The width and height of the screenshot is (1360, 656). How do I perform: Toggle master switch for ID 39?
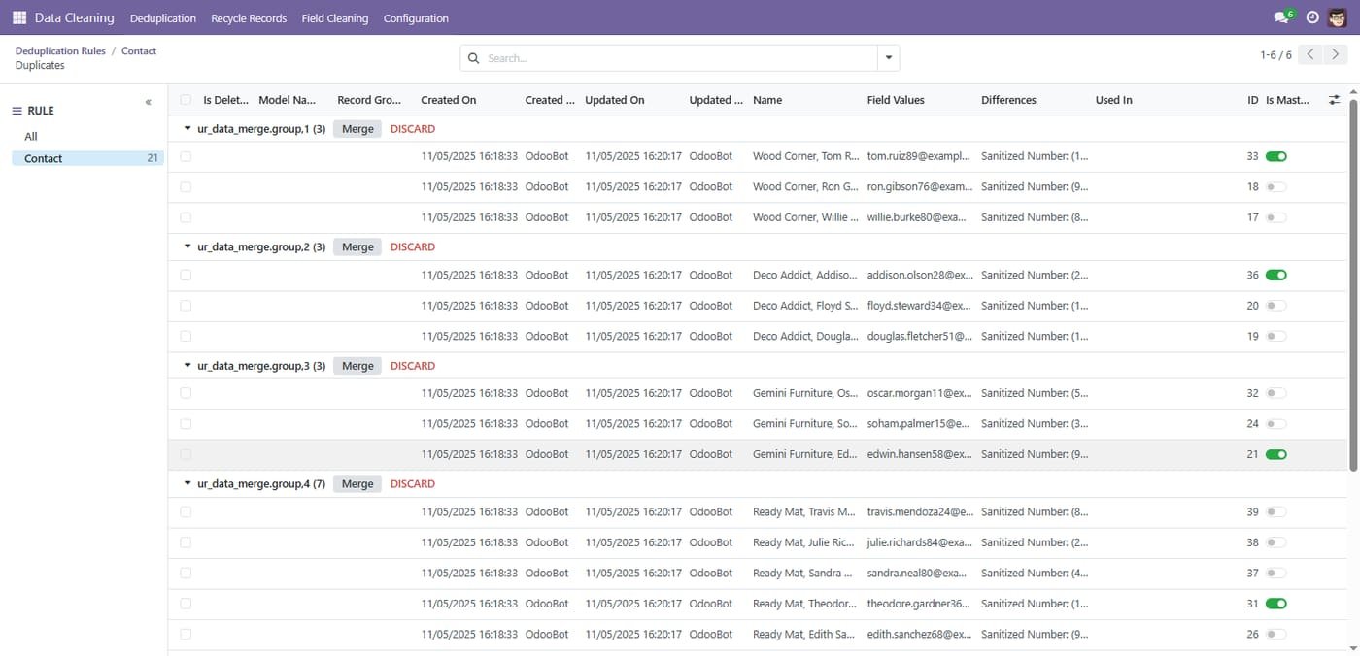1276,511
